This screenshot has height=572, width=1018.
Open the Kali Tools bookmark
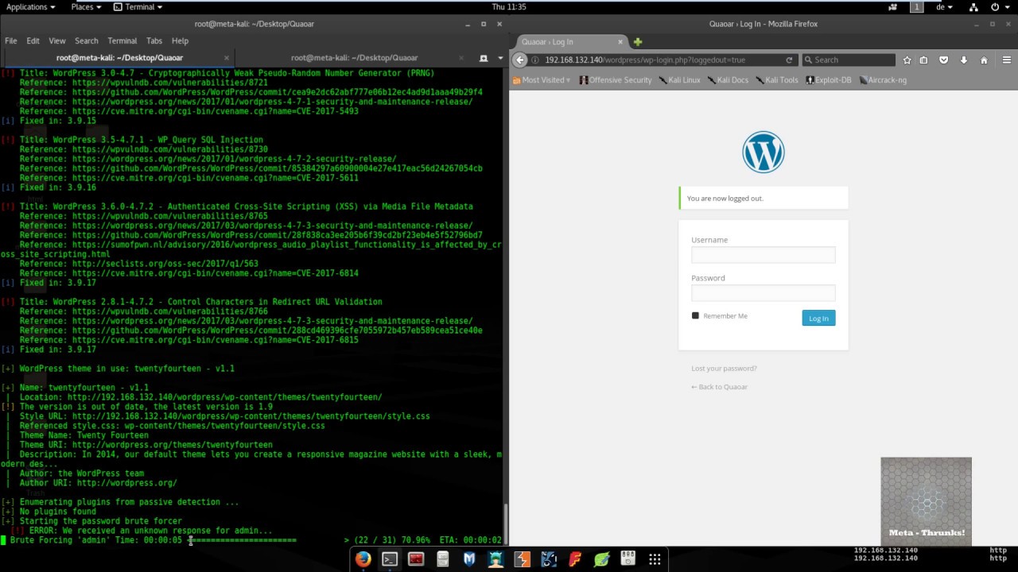pos(777,80)
